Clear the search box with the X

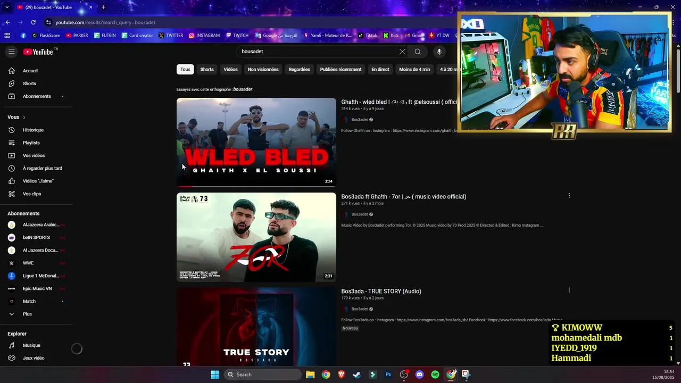click(x=402, y=52)
